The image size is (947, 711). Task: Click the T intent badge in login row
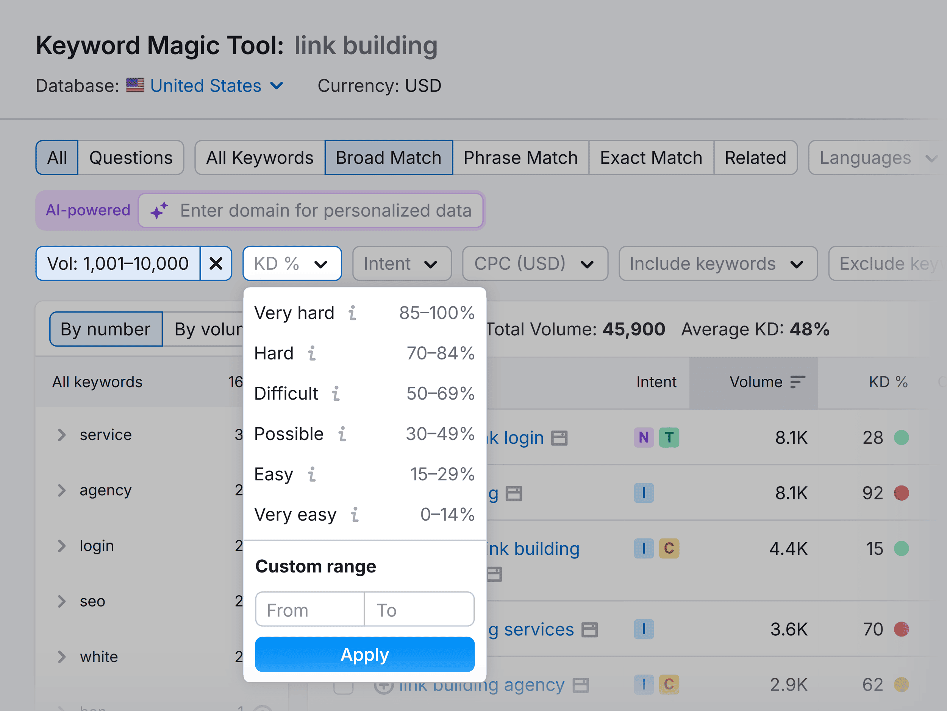click(x=669, y=437)
